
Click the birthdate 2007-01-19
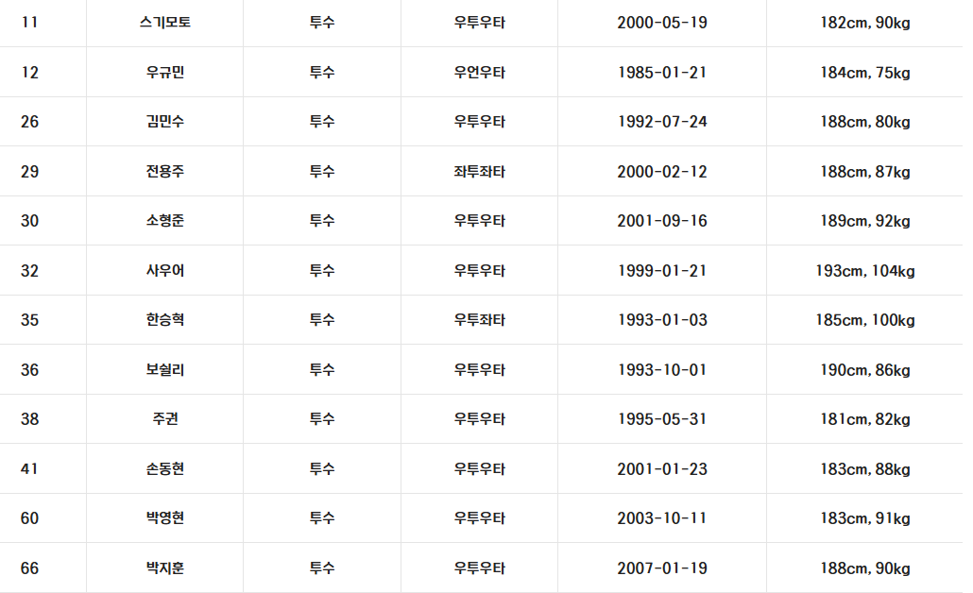pyautogui.click(x=661, y=568)
